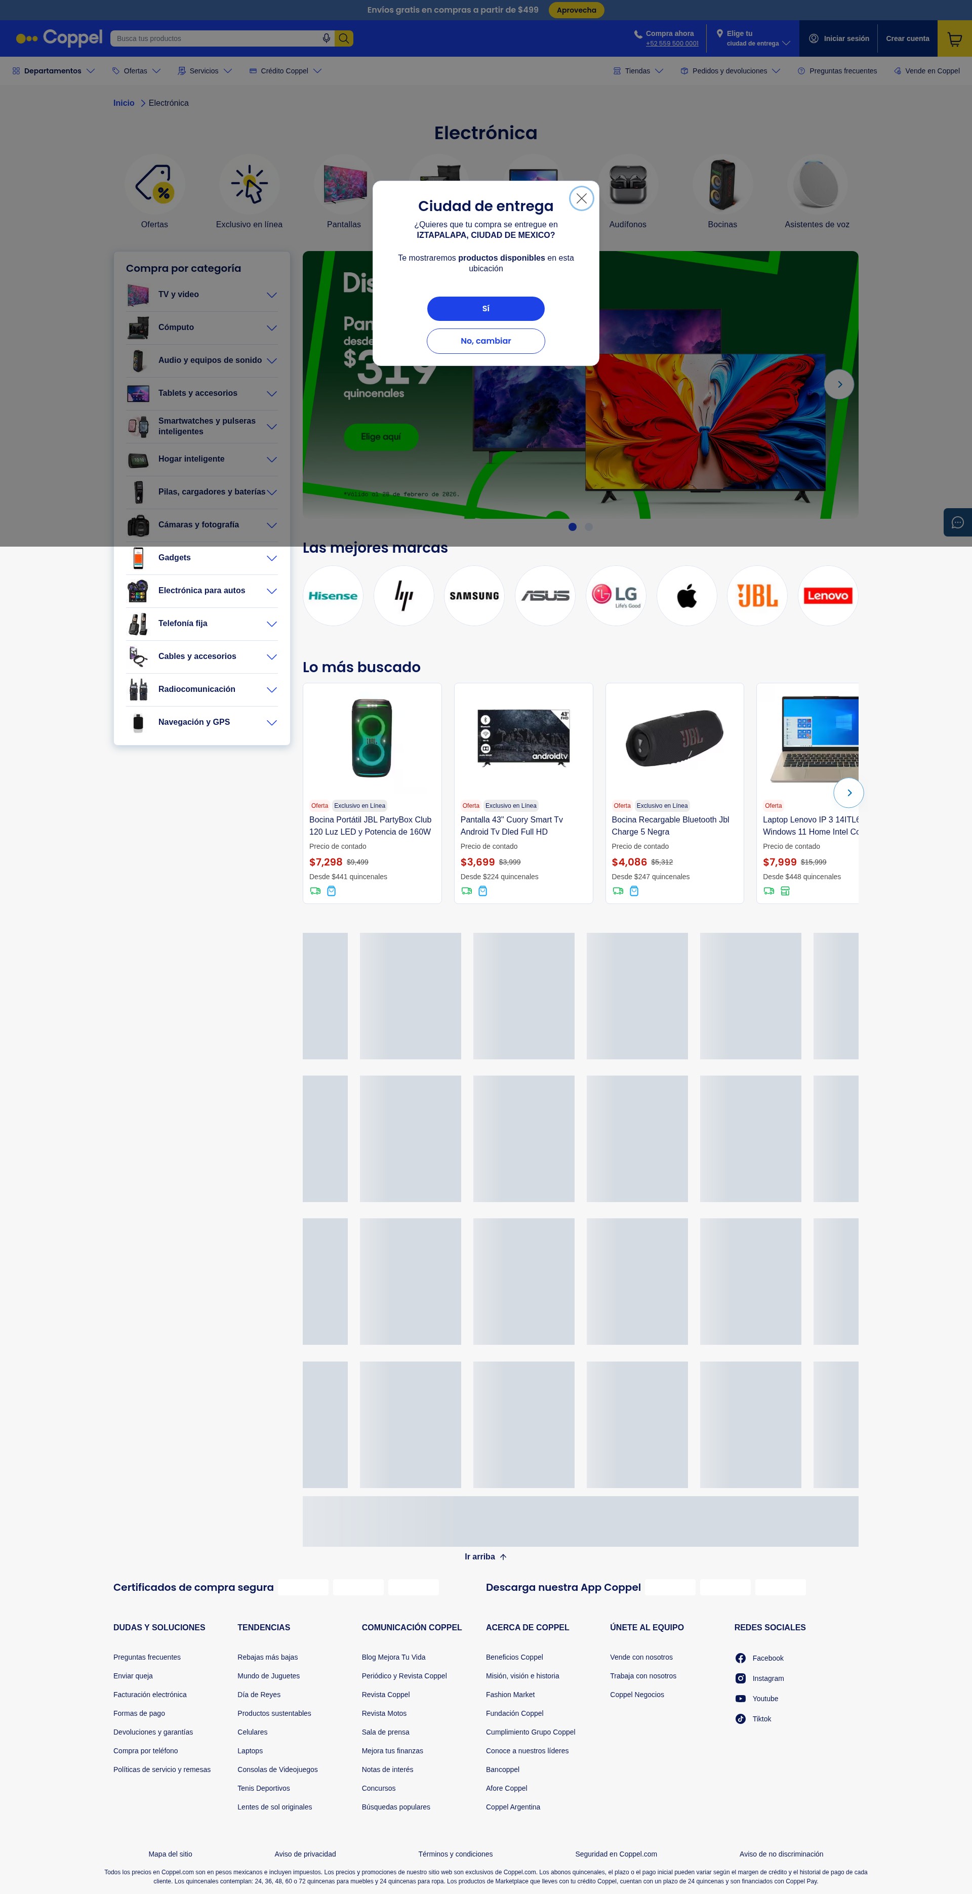
Task: Click Crear cuenta
Action: (x=907, y=39)
